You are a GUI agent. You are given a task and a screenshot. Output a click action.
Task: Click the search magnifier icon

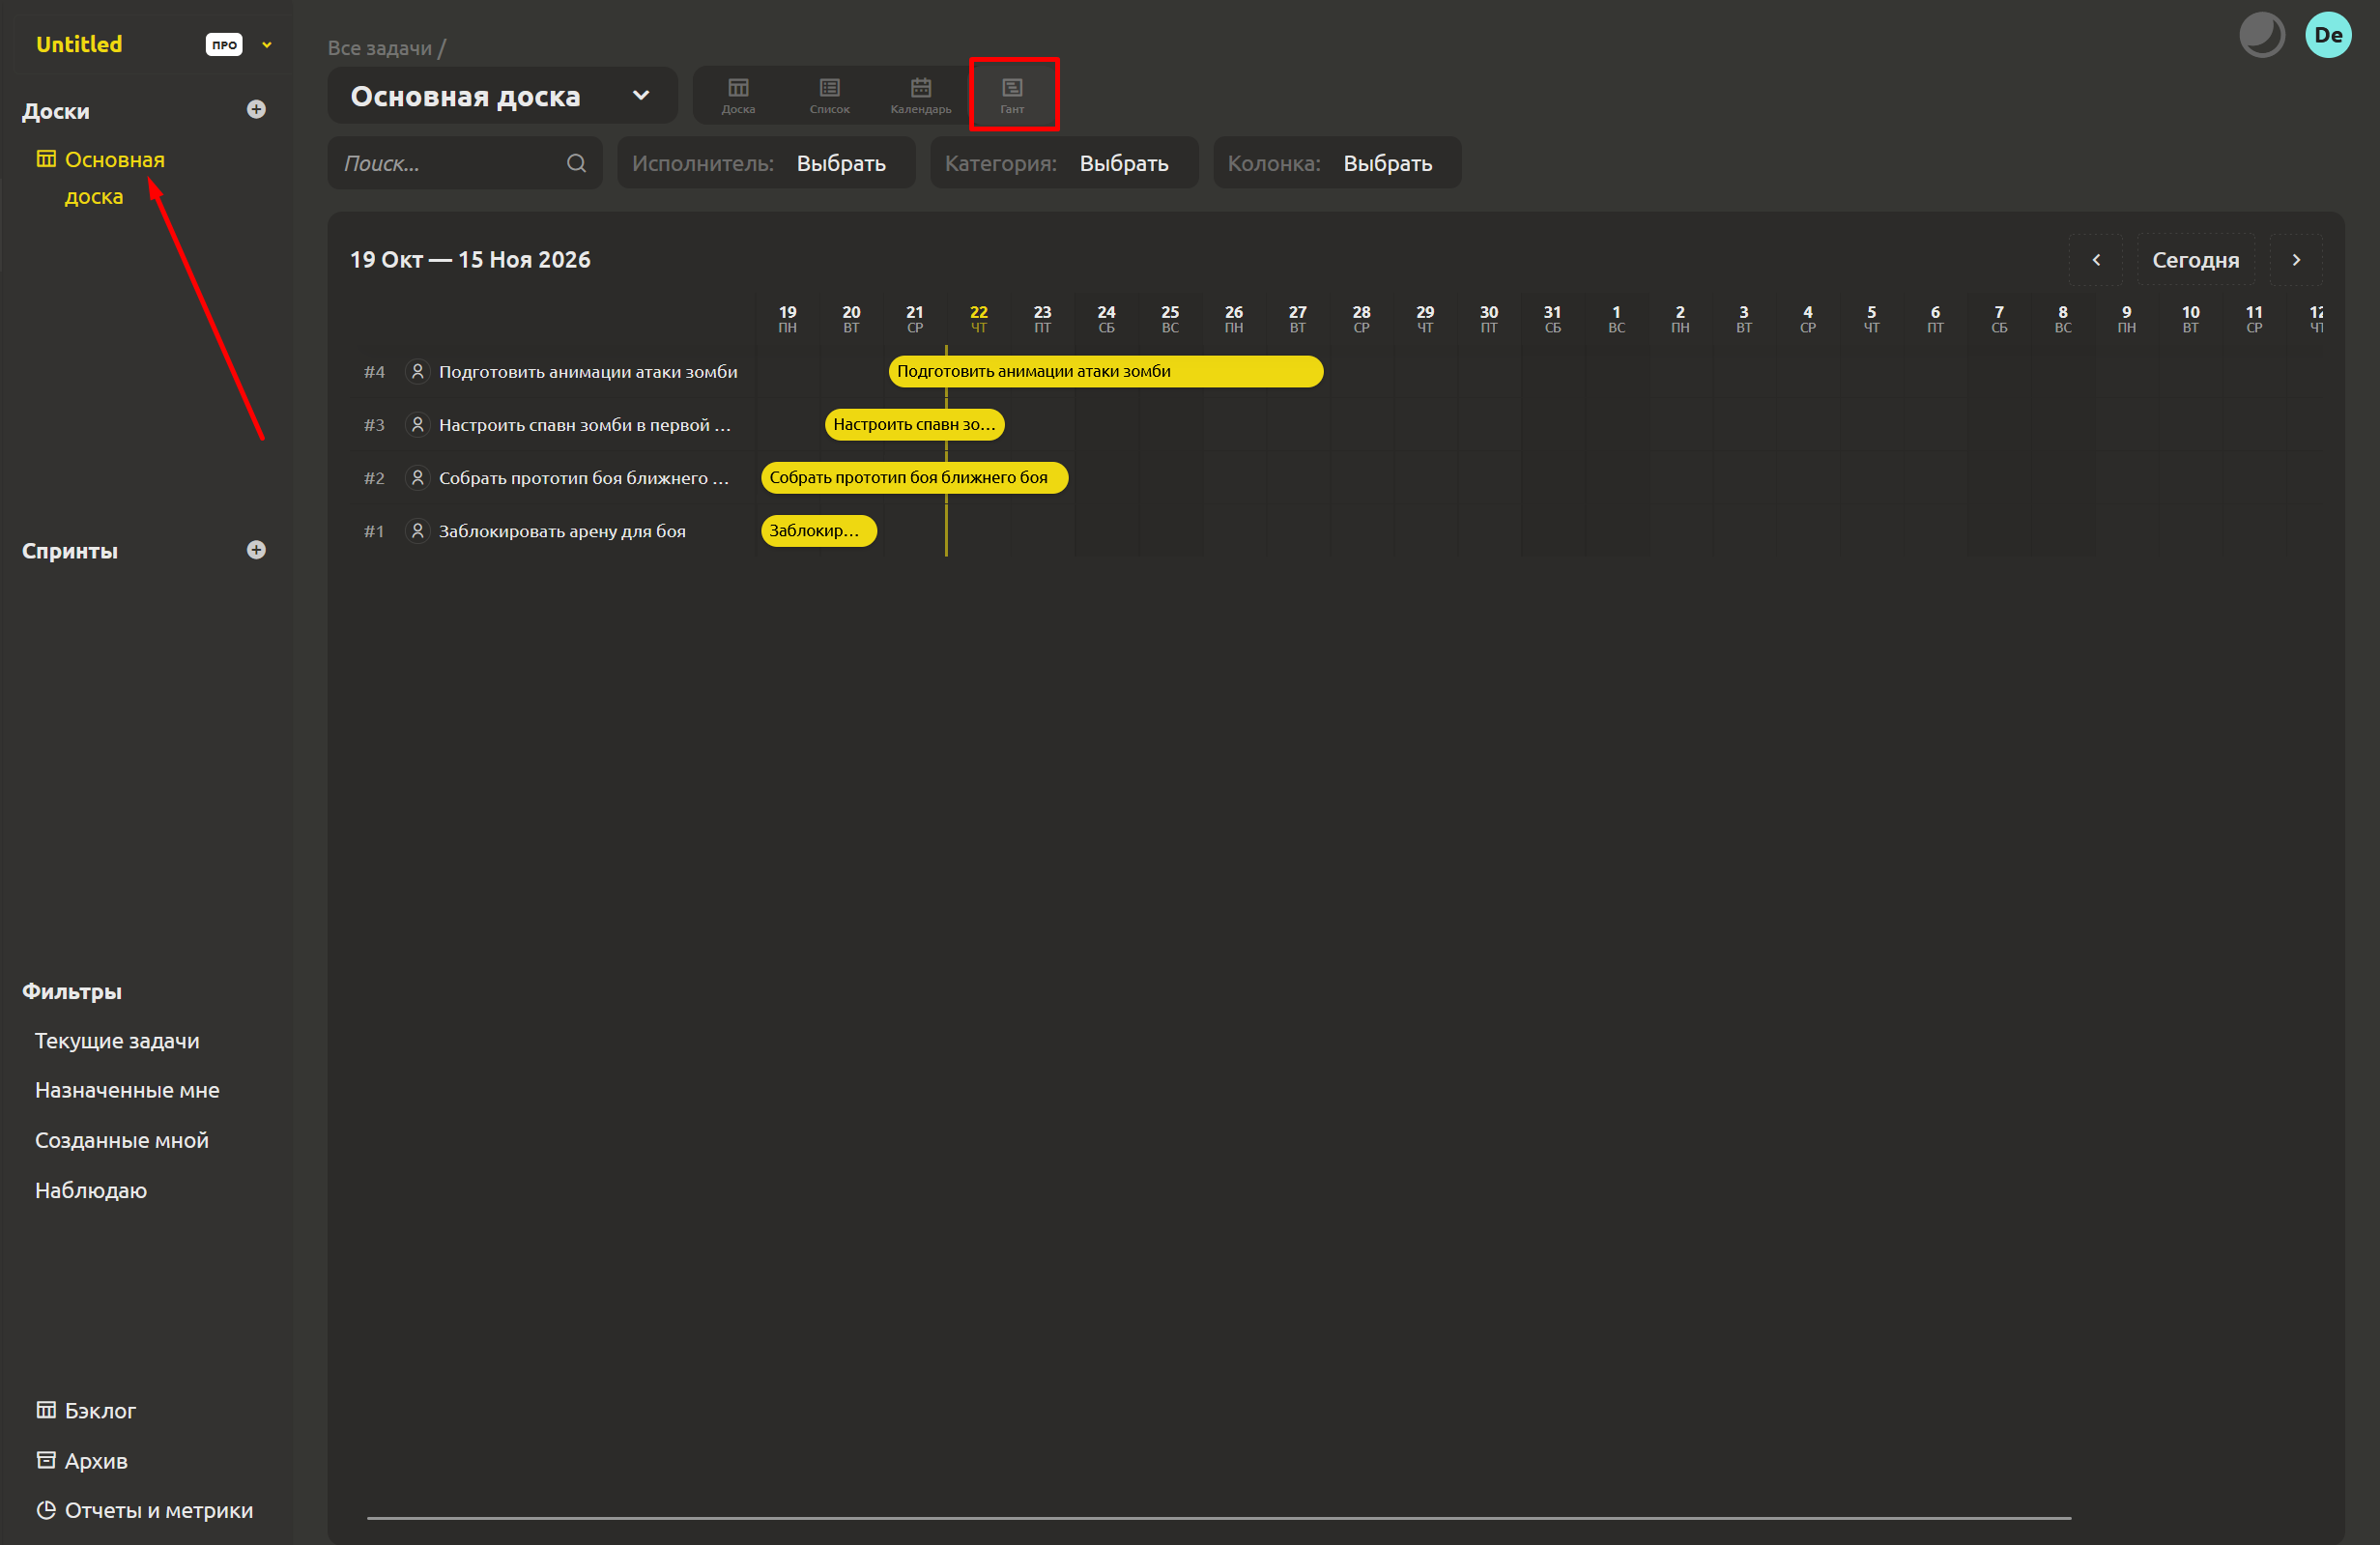point(576,163)
